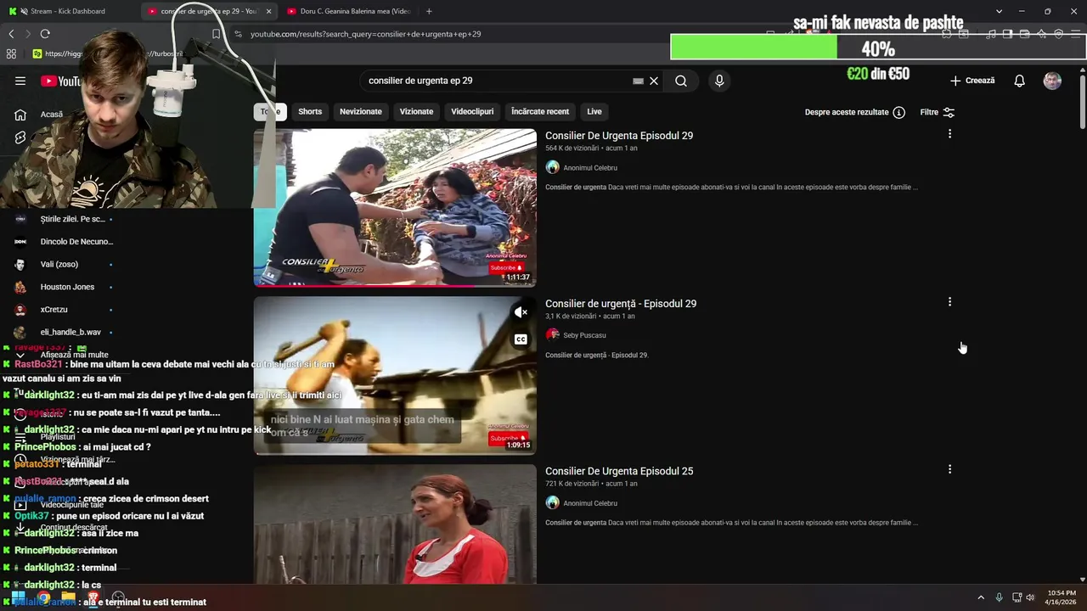The height and width of the screenshot is (611, 1087).
Task: Open the Filtre filters panel
Action: (938, 112)
